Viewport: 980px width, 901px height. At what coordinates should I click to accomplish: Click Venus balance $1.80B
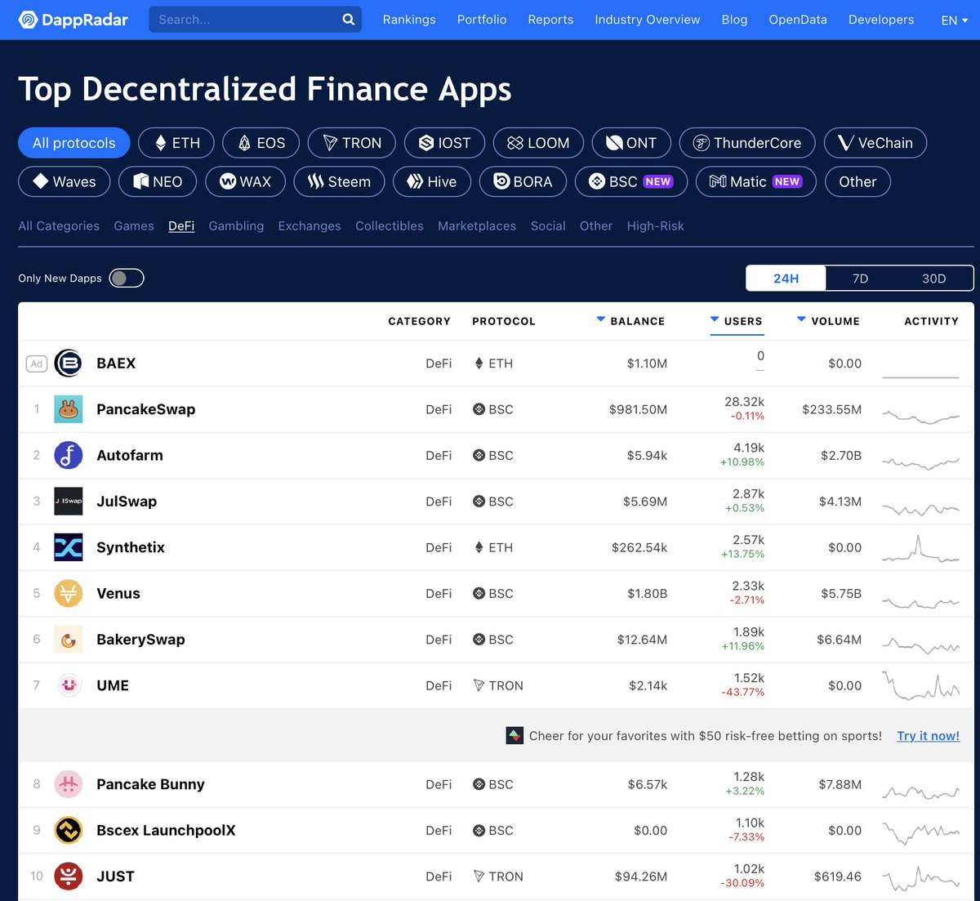tap(647, 594)
